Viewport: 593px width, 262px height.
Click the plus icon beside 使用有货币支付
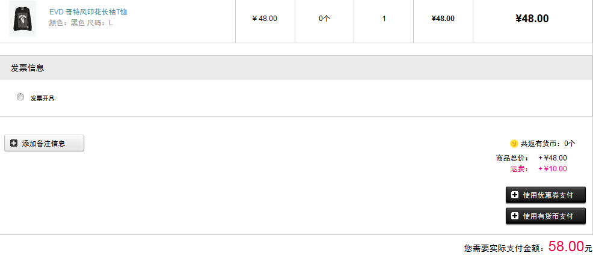point(515,216)
